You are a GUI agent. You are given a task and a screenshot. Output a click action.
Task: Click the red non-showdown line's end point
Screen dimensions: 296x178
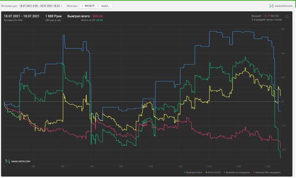(x=280, y=148)
